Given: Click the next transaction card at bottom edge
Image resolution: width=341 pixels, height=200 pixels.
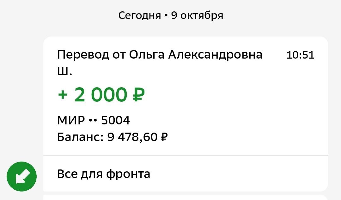Looking at the screenshot, I should pos(185,197).
